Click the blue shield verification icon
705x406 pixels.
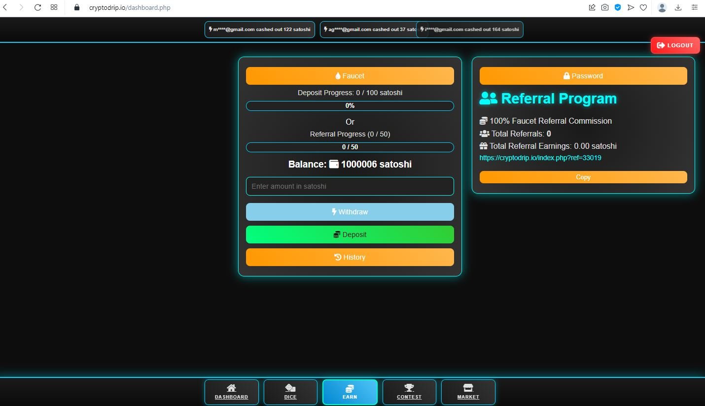(618, 7)
